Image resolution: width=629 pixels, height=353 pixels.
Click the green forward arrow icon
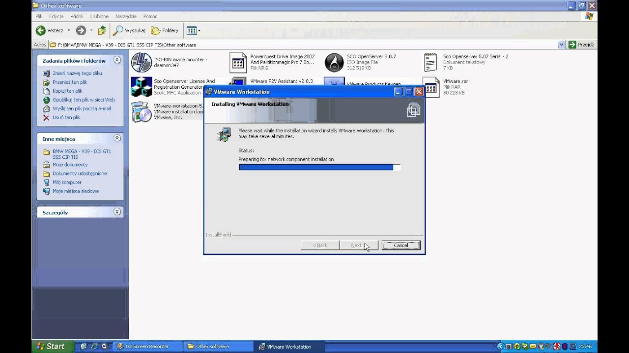point(81,30)
